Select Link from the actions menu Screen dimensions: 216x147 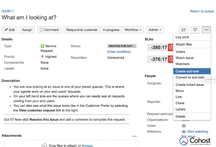pyautogui.click(x=192, y=97)
